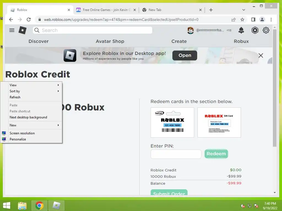This screenshot has height=211, width=282.
Task: Open the Robux hexagon balance icon
Action: click(x=255, y=30)
